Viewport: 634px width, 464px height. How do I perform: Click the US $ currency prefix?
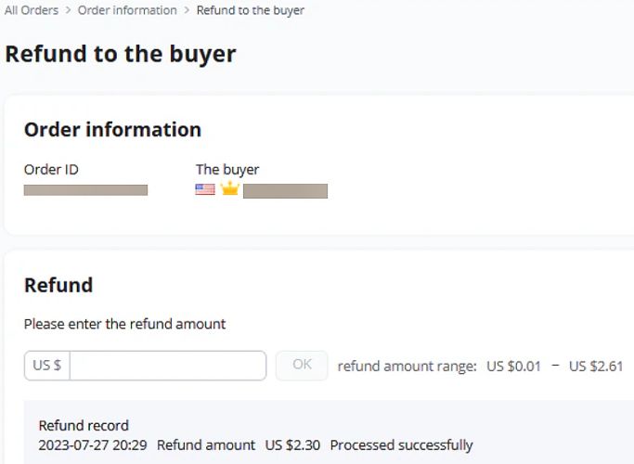pos(47,366)
